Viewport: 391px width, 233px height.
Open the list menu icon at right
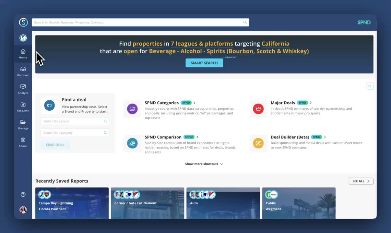click(370, 86)
